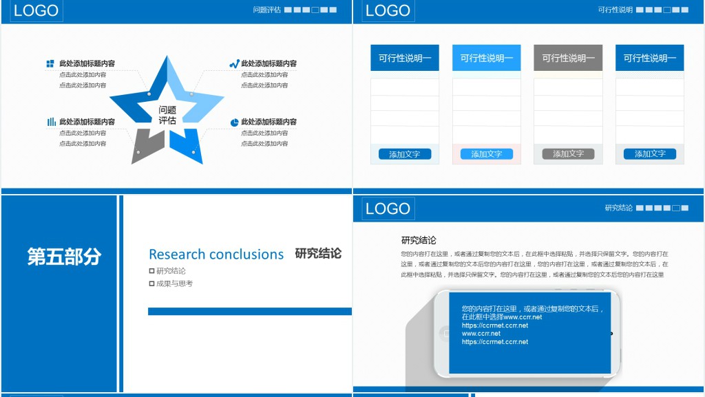Click the bar chart icon beside the star

51,122
